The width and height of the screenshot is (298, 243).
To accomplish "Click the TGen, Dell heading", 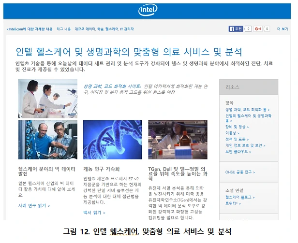I will coord(178,173).
